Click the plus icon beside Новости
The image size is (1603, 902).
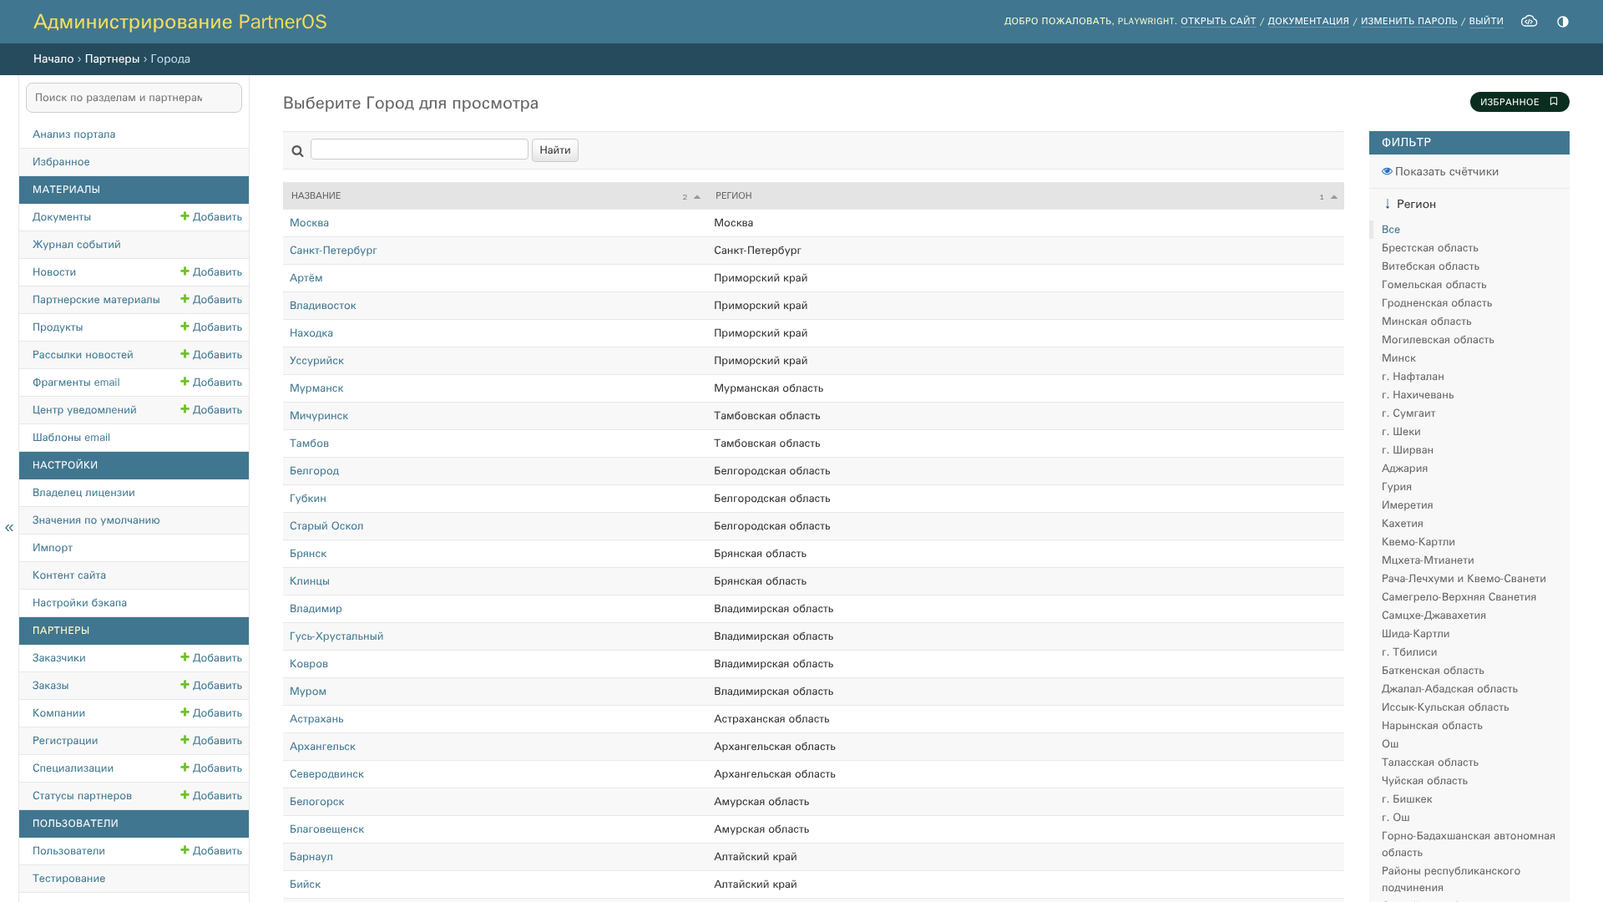tap(185, 271)
